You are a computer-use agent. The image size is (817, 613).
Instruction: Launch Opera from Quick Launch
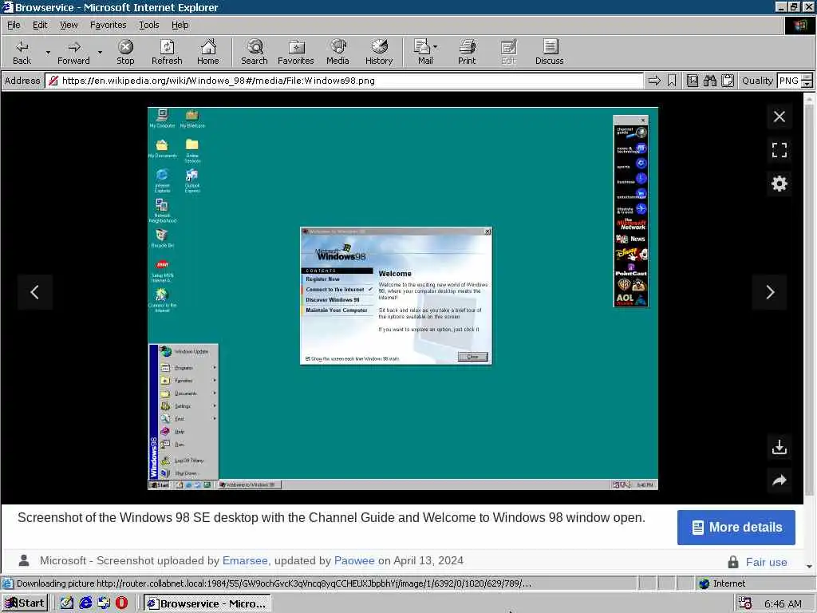point(121,603)
